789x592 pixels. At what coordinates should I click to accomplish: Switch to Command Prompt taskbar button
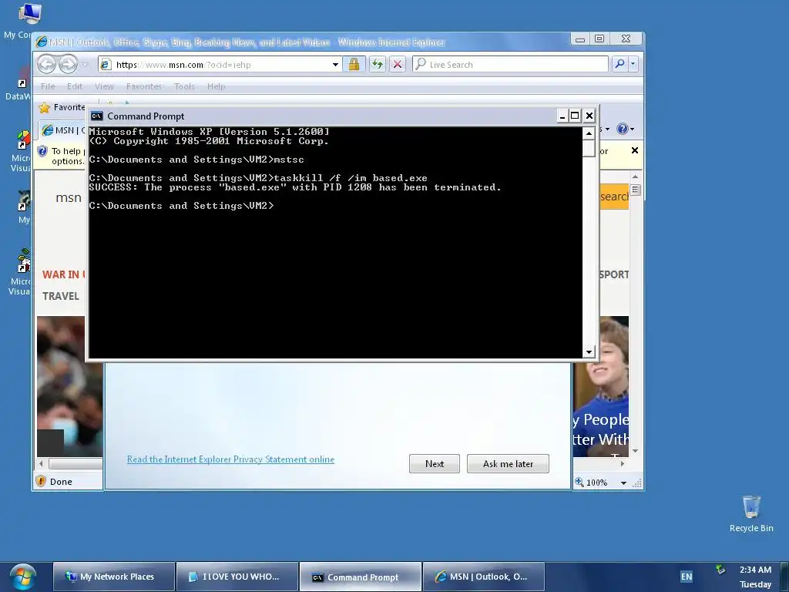(x=361, y=577)
